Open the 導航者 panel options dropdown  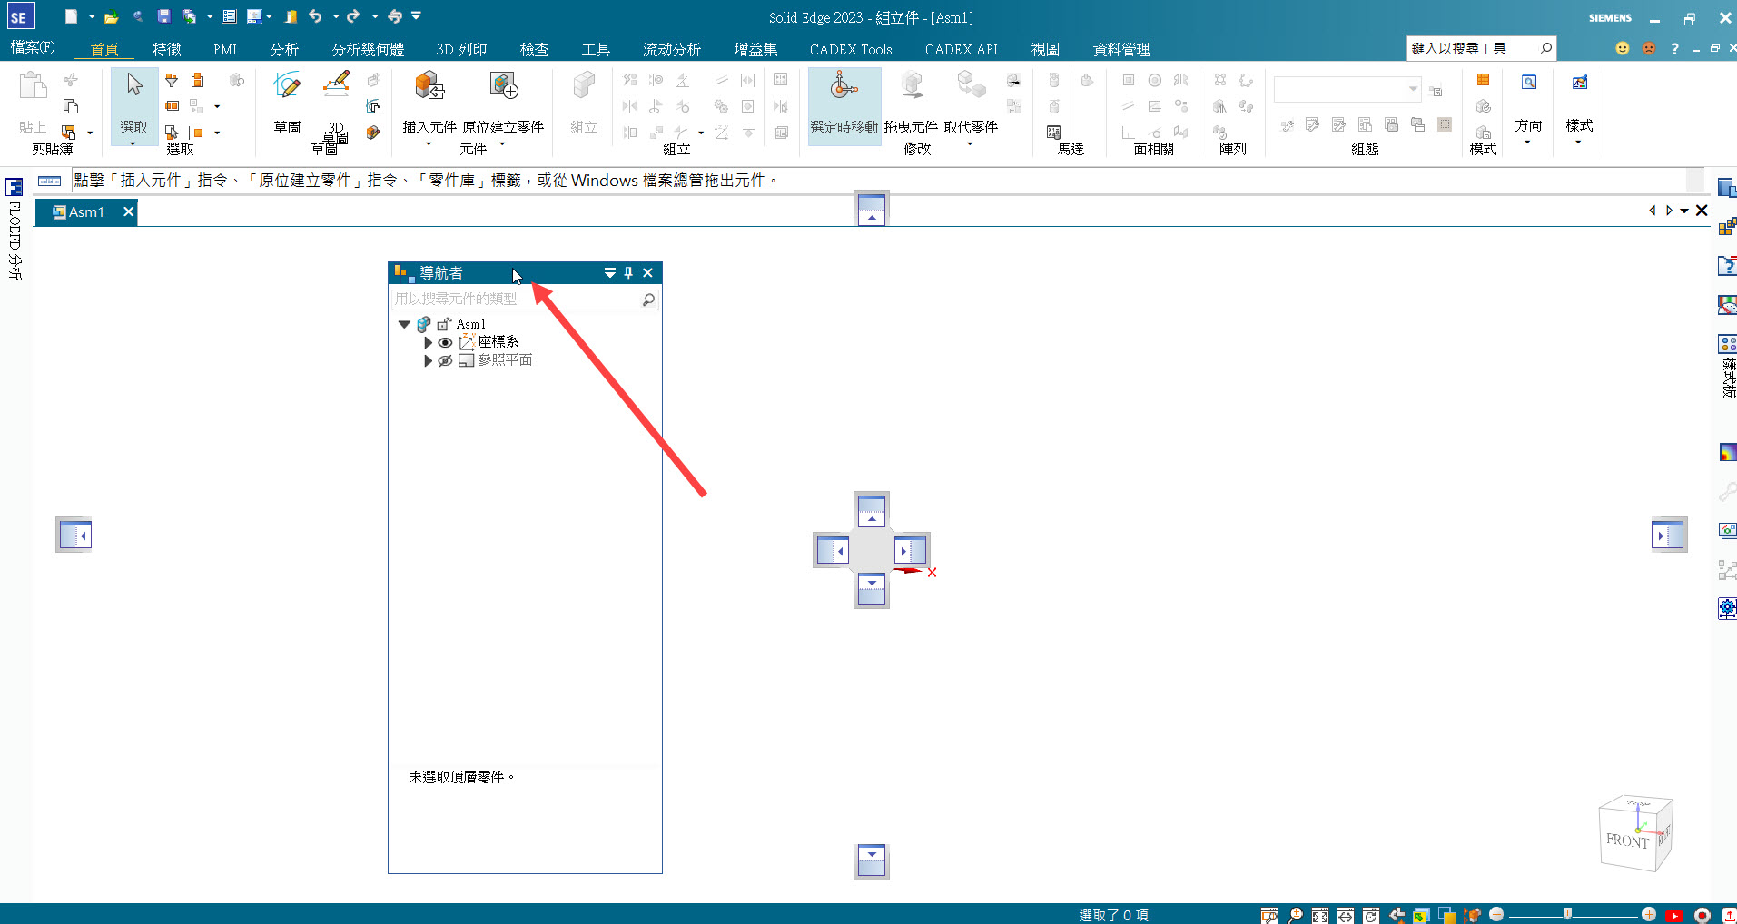pyautogui.click(x=610, y=272)
